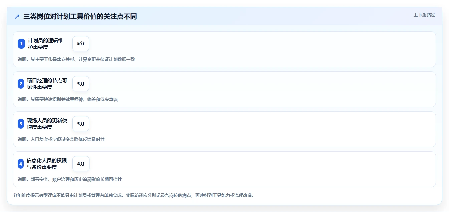Click the arrow icon beside the card title
Viewport: 449px width, 212px height.
(17, 17)
